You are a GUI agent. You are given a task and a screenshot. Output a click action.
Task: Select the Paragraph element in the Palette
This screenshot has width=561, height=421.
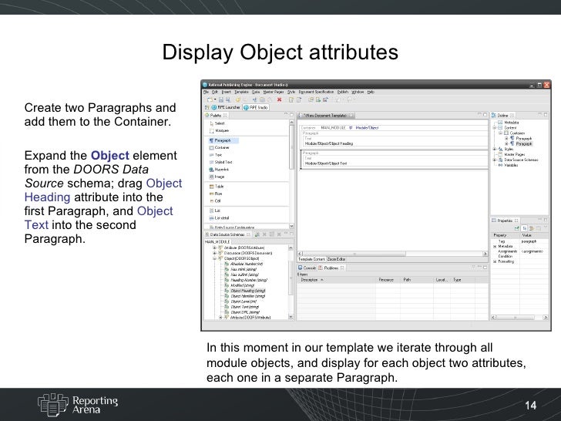(222, 141)
